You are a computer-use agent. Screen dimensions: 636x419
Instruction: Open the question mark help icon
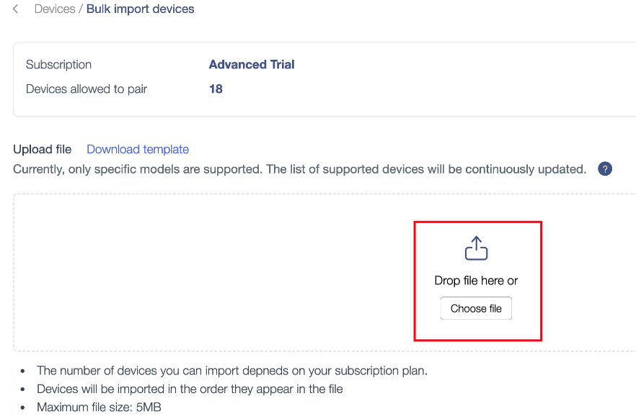605,168
